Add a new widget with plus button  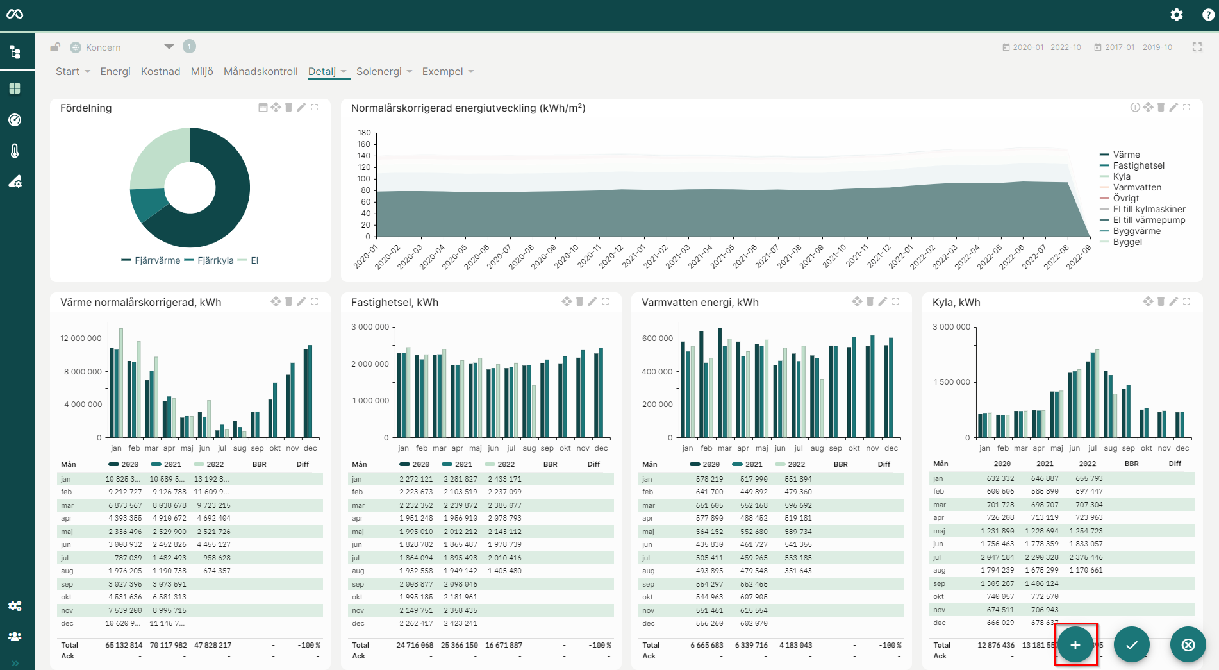tap(1075, 644)
